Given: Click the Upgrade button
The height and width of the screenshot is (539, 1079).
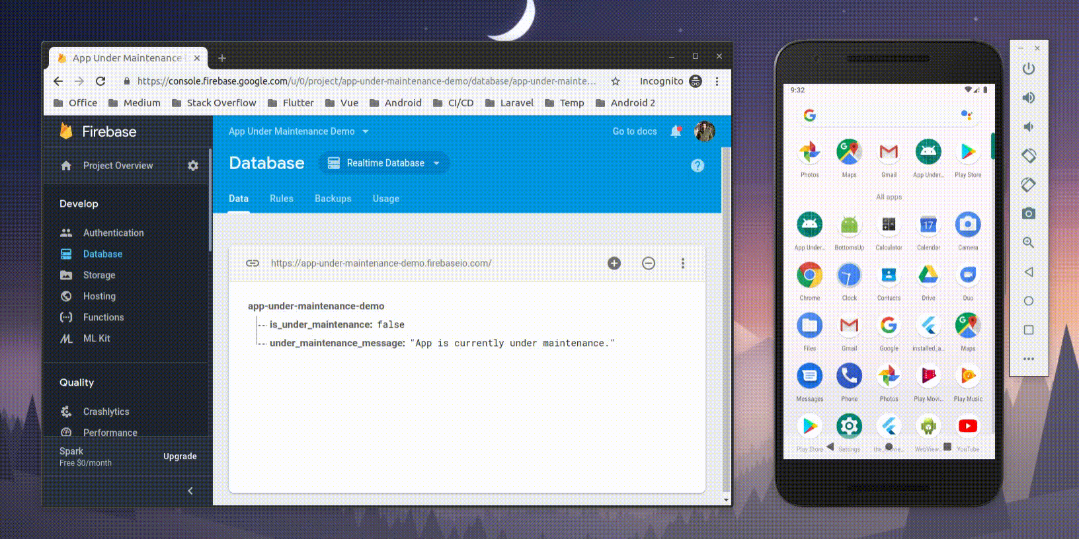Looking at the screenshot, I should pyautogui.click(x=180, y=456).
